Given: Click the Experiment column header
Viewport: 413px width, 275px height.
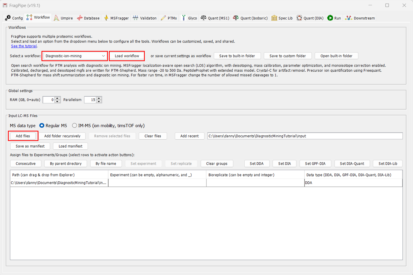Looking at the screenshot, I should (x=157, y=175).
